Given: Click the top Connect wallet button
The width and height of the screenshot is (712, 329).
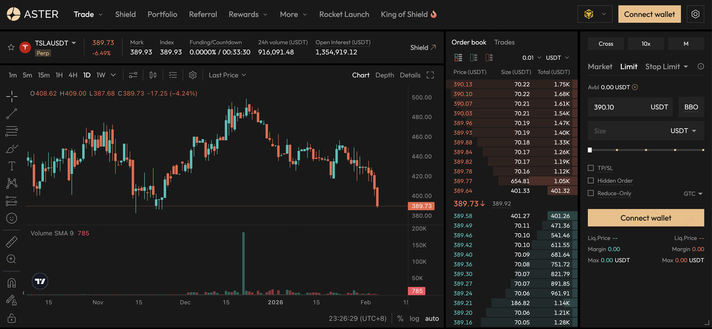Looking at the screenshot, I should coord(649,14).
